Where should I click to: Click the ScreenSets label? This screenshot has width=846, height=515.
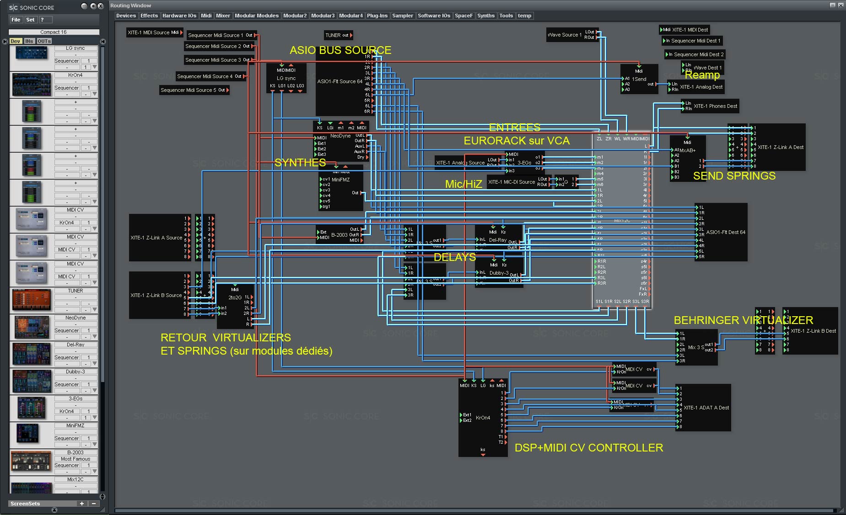point(25,504)
